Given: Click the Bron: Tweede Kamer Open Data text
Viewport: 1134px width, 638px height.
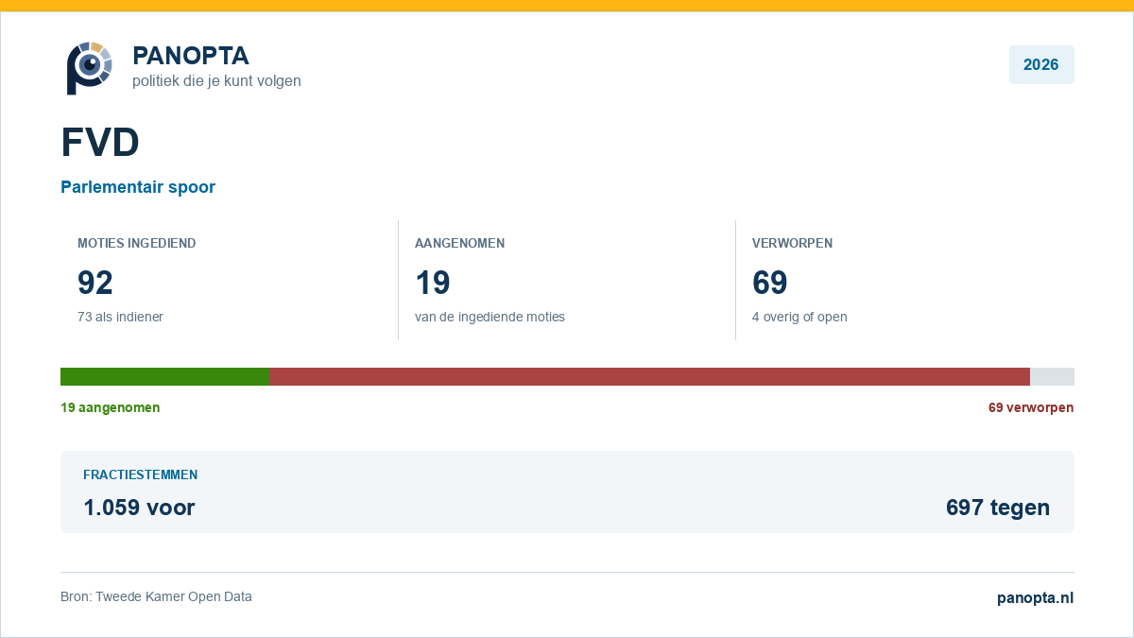Looking at the screenshot, I should pos(156,596).
